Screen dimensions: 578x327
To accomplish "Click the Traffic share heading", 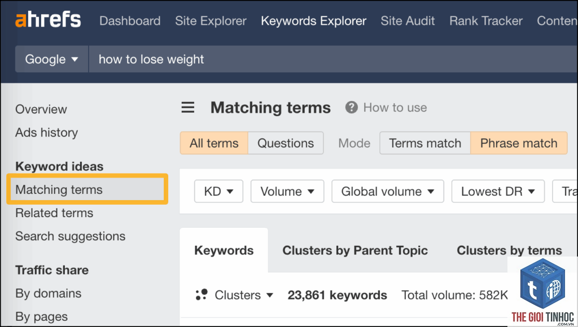I will click(51, 270).
